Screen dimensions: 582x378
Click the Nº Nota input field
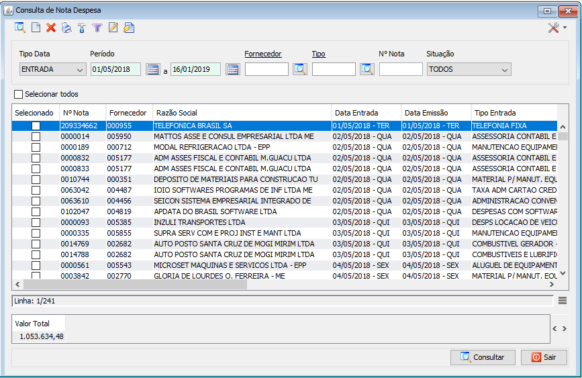point(401,69)
